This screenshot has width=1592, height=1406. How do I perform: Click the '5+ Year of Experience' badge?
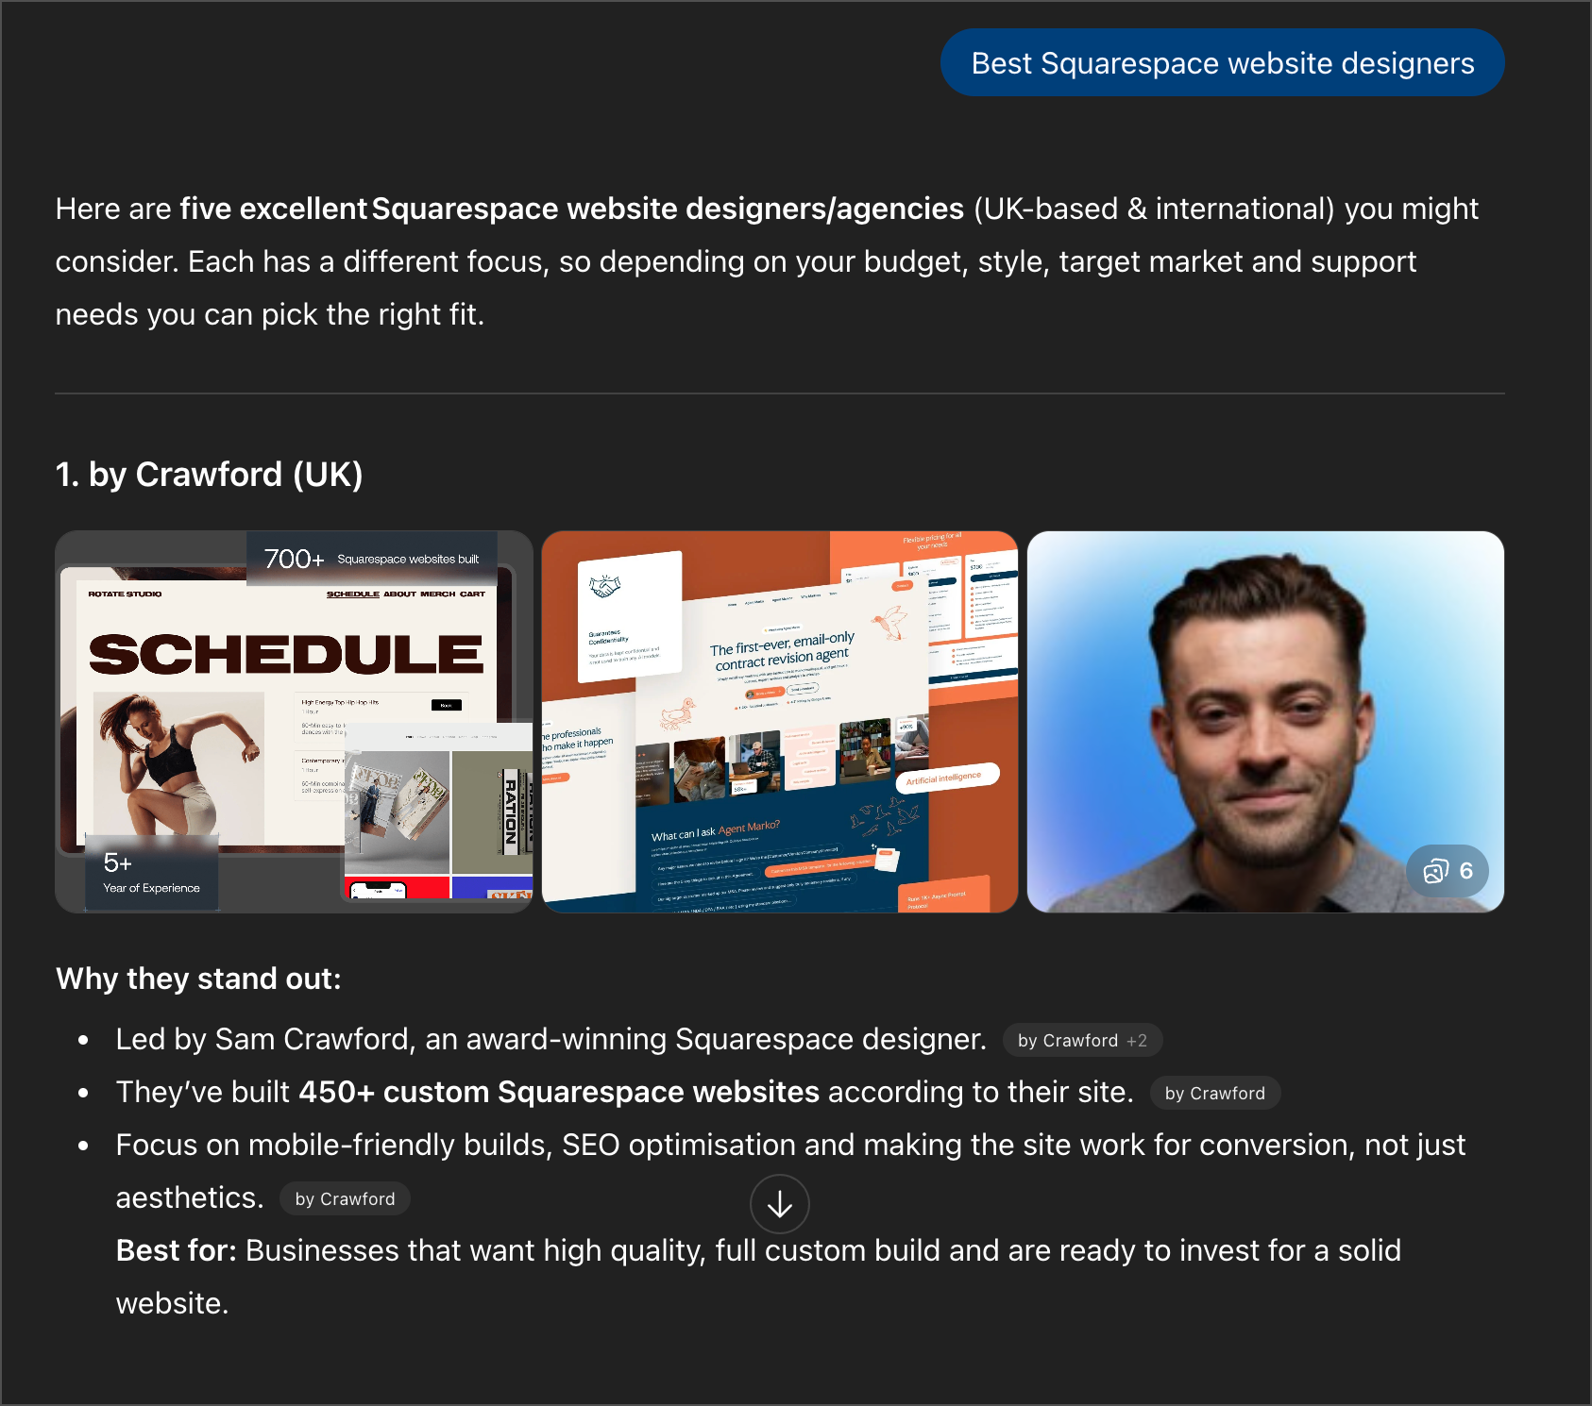(x=151, y=873)
